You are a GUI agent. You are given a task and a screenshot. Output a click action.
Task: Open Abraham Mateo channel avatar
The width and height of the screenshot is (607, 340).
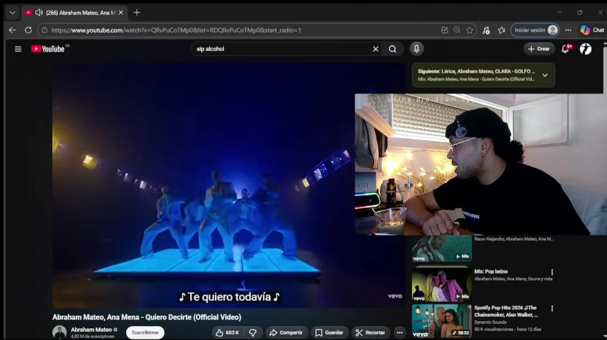pyautogui.click(x=60, y=332)
